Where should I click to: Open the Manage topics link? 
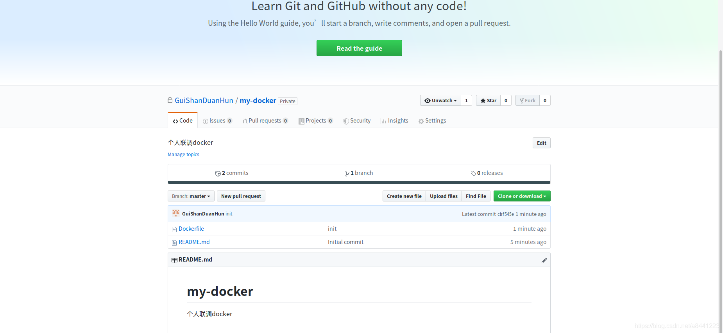click(183, 154)
